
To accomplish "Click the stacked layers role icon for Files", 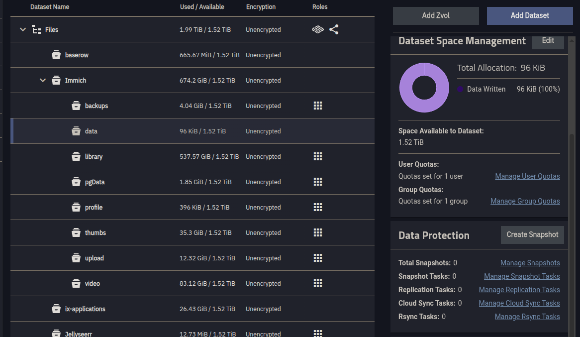I will (317, 30).
